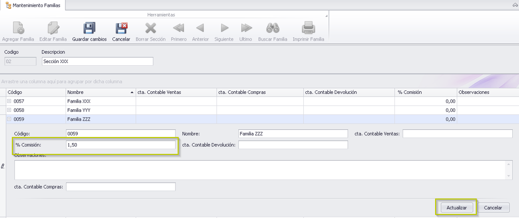This screenshot has height=218, width=519.
Task: Click the Agregar Familia icon
Action: [x=18, y=28]
